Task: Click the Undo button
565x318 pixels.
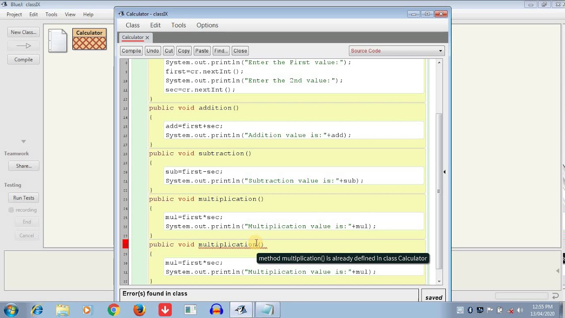Action: point(153,51)
